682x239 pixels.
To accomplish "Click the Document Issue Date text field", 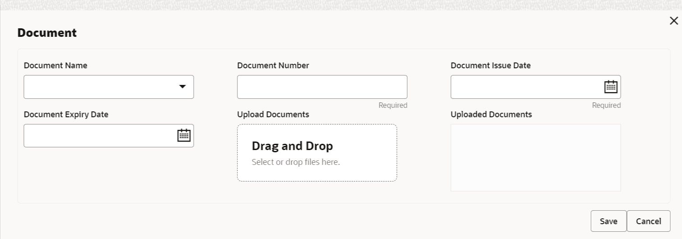I will coord(525,87).
